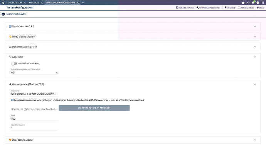Viewport: 266px width, 148px height.
Task: Focus the Aktualisierungsintervall field showing 60
Action: coord(34,73)
